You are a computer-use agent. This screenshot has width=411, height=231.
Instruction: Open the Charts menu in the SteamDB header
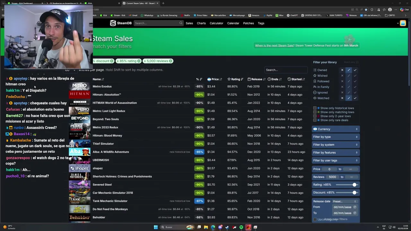tap(201, 23)
